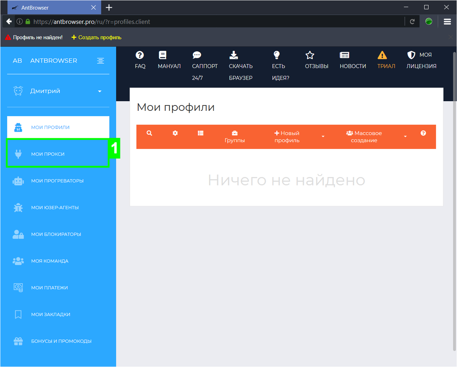The height and width of the screenshot is (367, 457).
Task: Dismiss the Профиль не найден notification bar
Action: (451, 37)
